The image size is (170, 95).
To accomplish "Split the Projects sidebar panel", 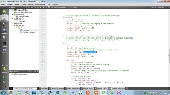I will (x=35, y=7).
